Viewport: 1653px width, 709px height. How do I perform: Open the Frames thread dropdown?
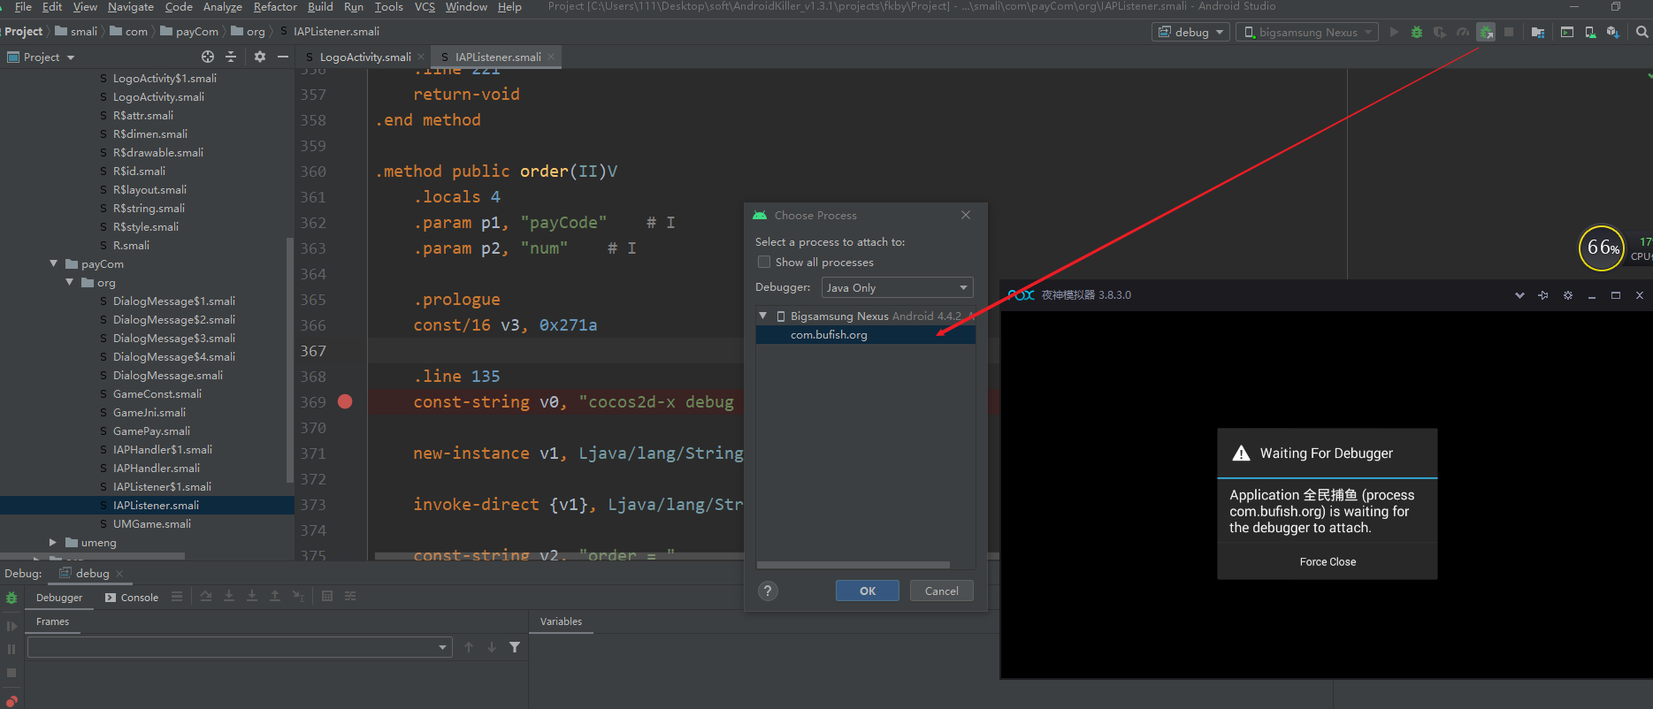[240, 647]
